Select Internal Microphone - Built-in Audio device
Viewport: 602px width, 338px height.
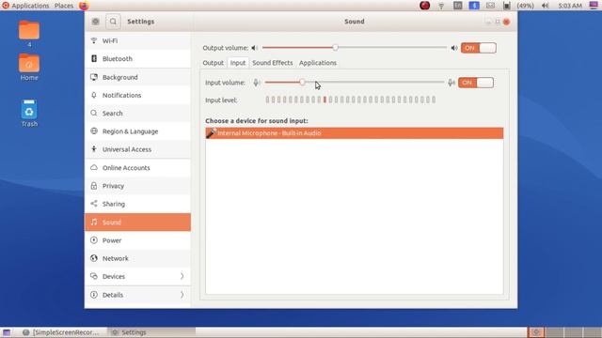pos(355,133)
